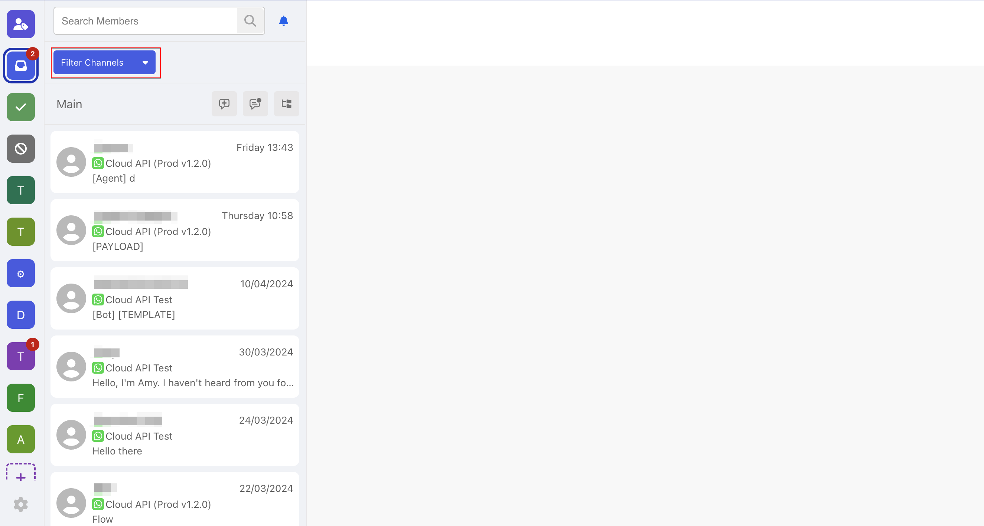Click the new chat plus icon
Viewport: 984px width, 526px height.
224,104
